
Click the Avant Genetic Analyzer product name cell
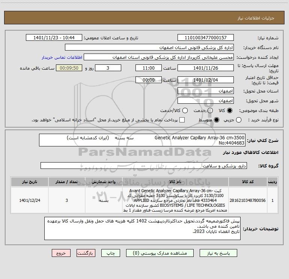coord(176,200)
